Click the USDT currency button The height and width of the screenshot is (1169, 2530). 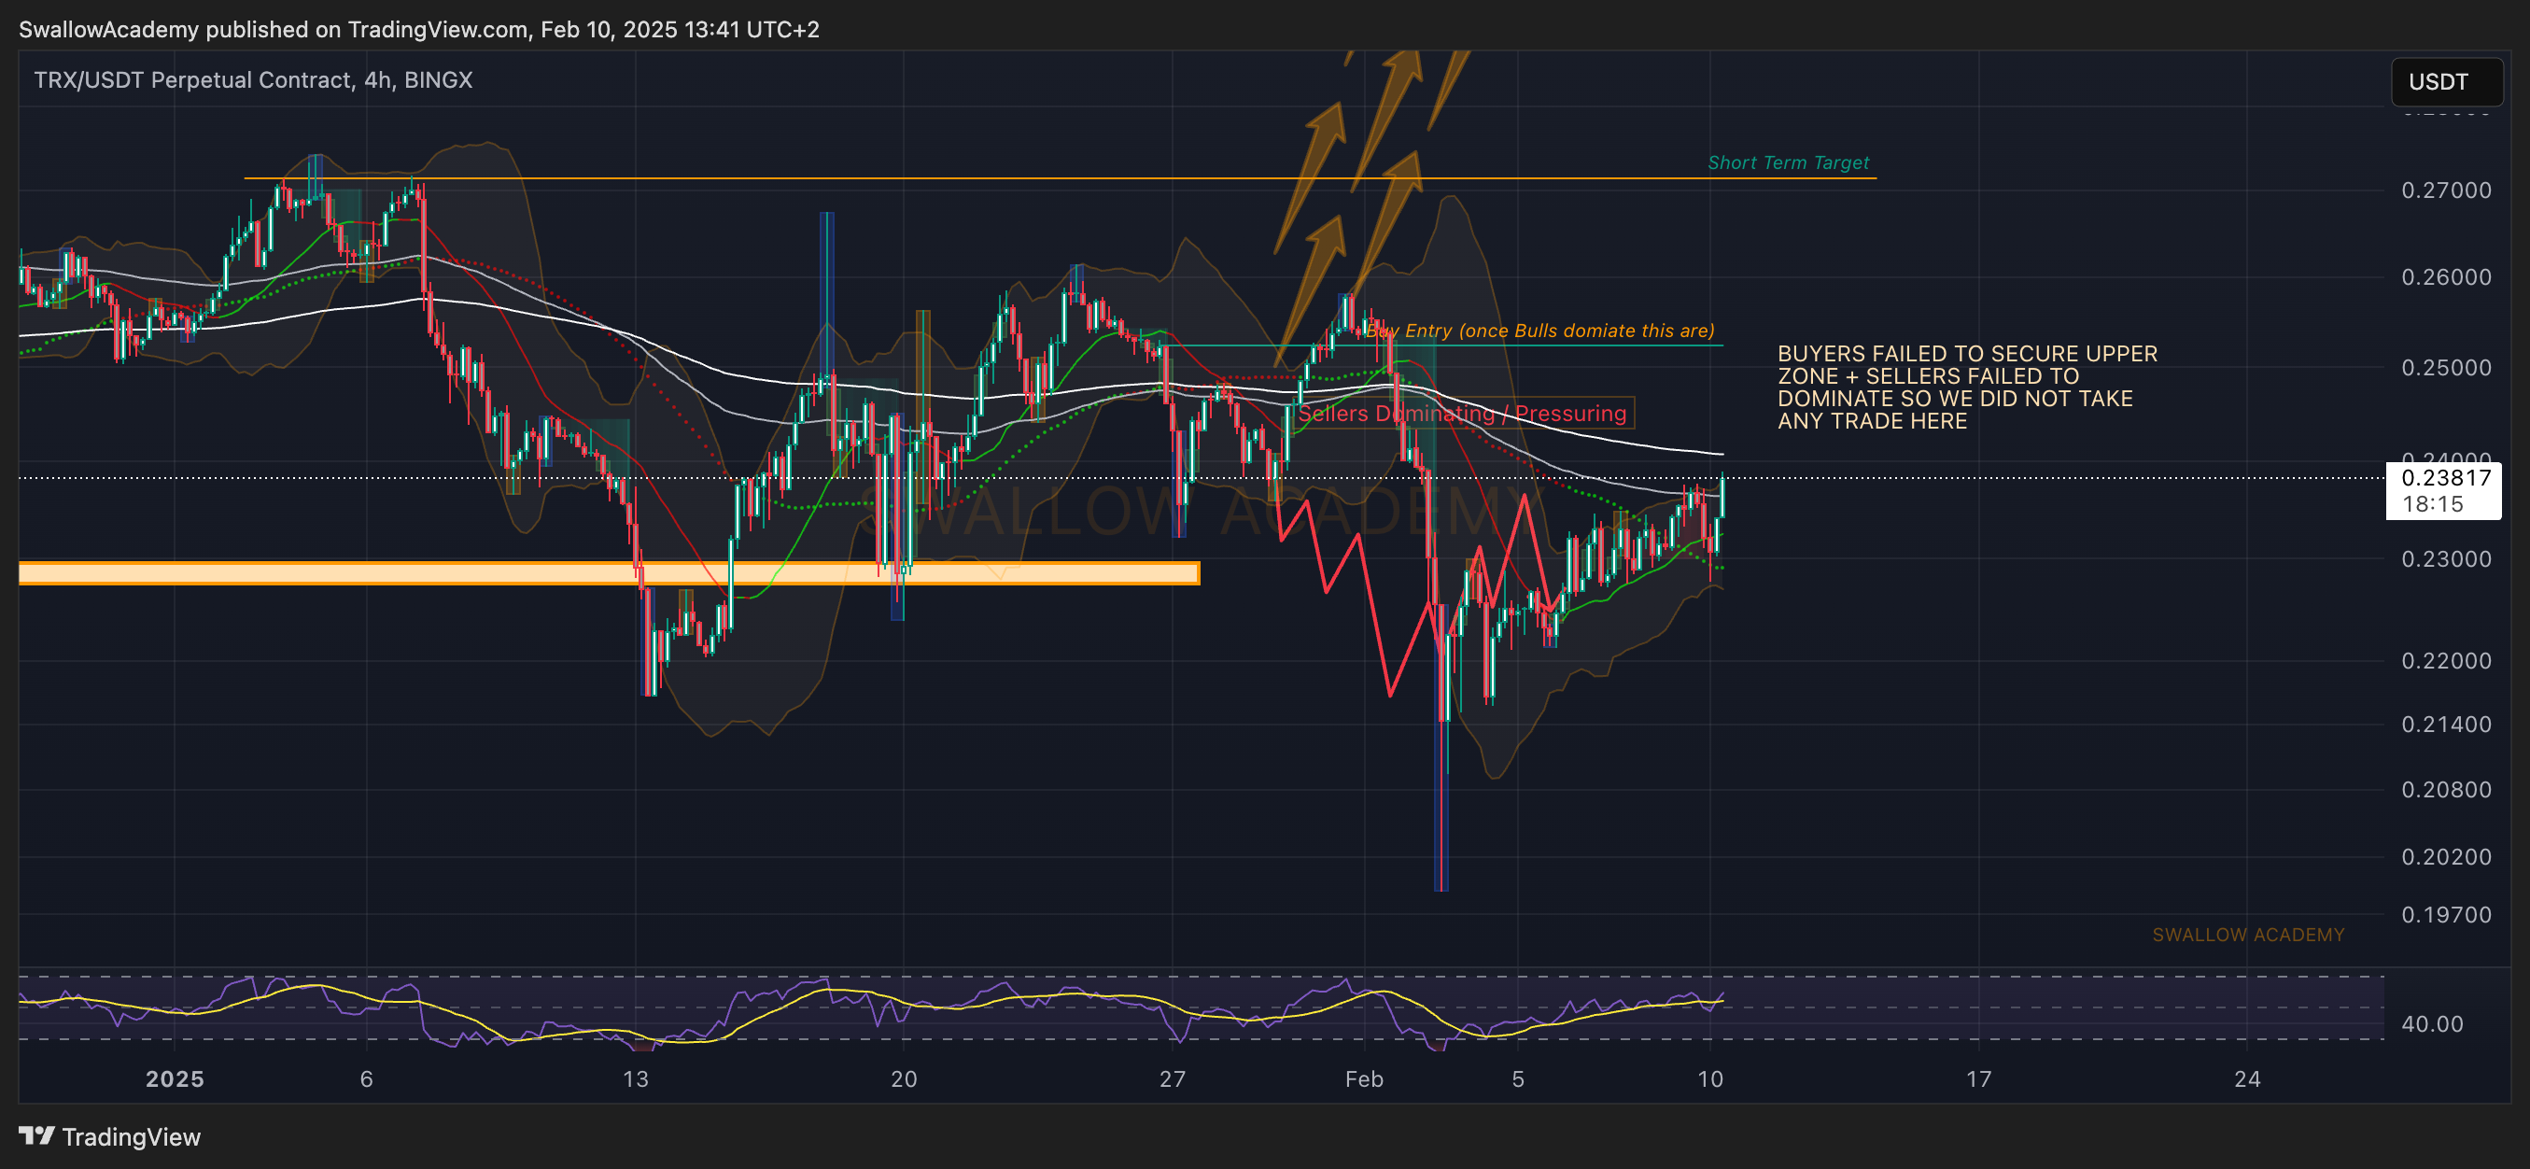[2447, 81]
